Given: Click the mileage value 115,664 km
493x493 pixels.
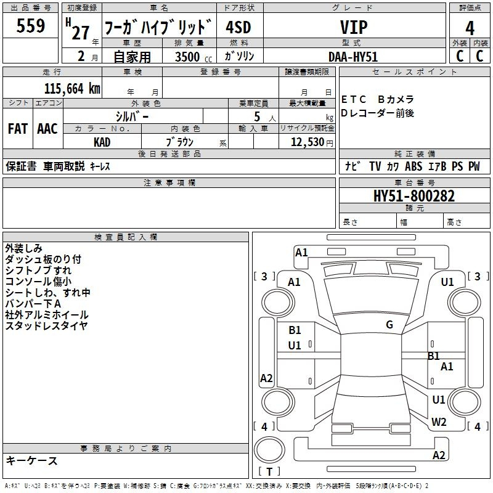Looking at the screenshot, I should 72,88.
